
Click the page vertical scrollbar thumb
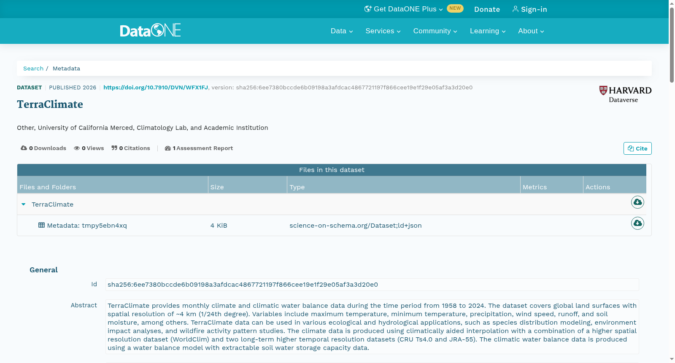tap(672, 44)
